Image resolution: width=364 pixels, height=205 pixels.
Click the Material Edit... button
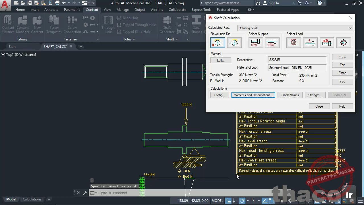(221, 60)
